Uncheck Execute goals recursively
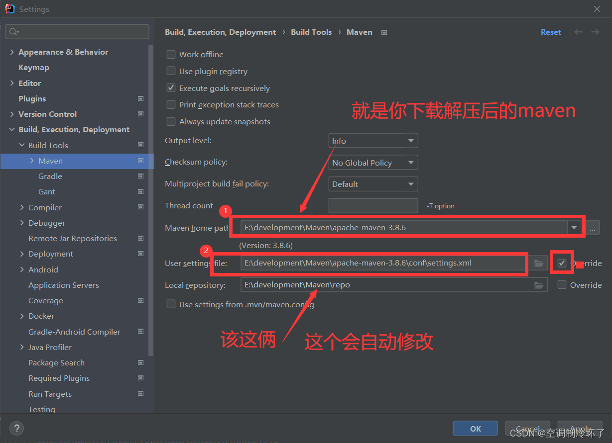Screen dimensions: 612x443 click(x=171, y=88)
